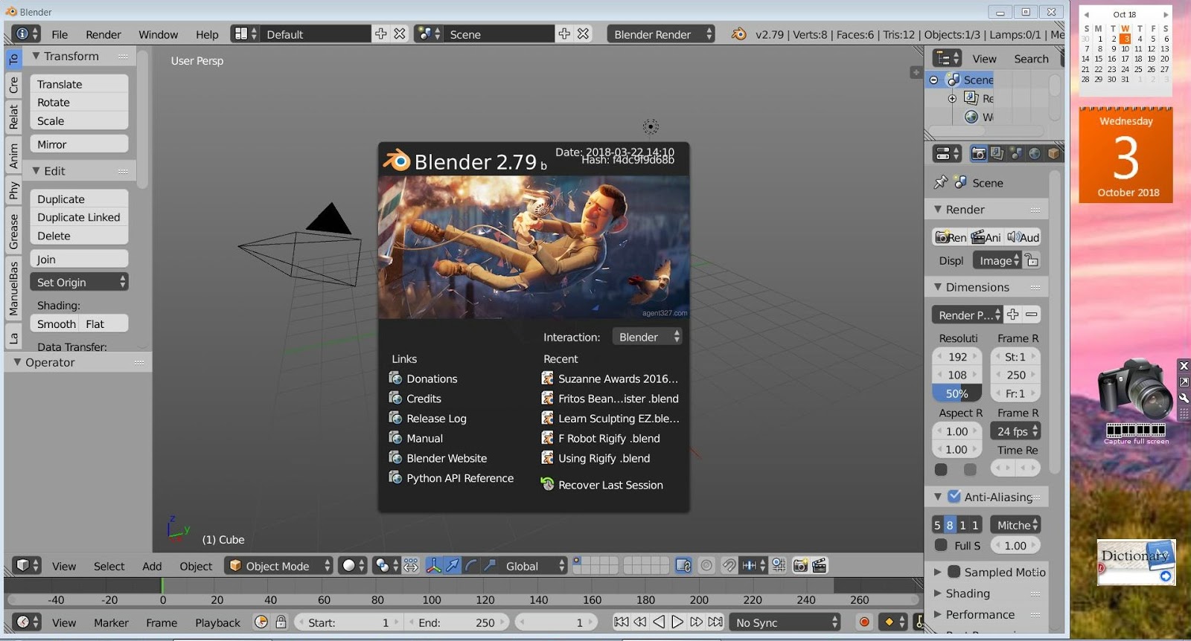Add a new screen layout with plus
Viewport: 1191px width, 641px height.
click(381, 34)
